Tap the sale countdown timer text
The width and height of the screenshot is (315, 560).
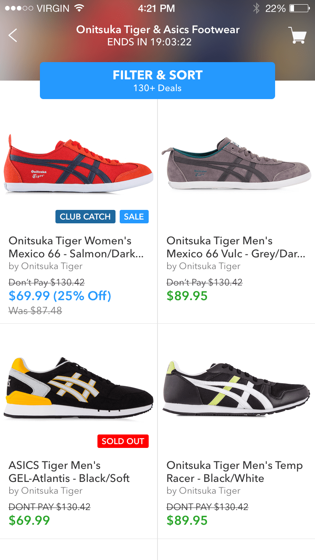point(150,42)
